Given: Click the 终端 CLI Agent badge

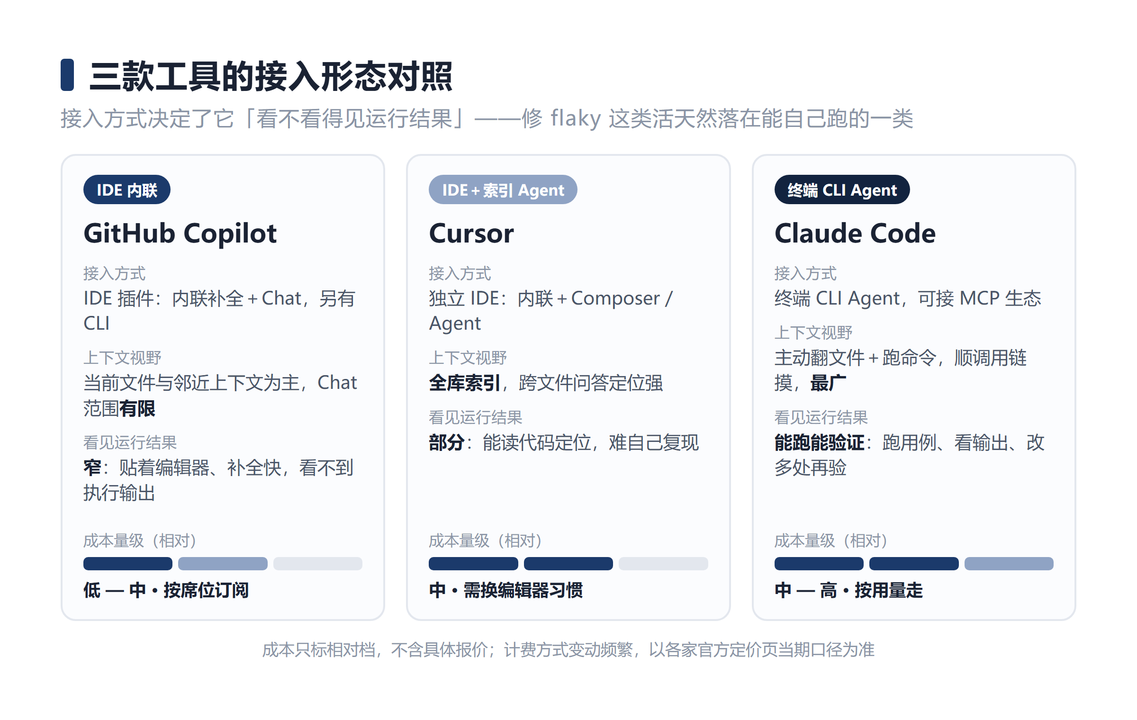Looking at the screenshot, I should click(842, 190).
